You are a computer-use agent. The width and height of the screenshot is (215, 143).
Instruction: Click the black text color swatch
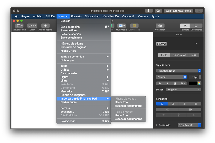[193, 83]
